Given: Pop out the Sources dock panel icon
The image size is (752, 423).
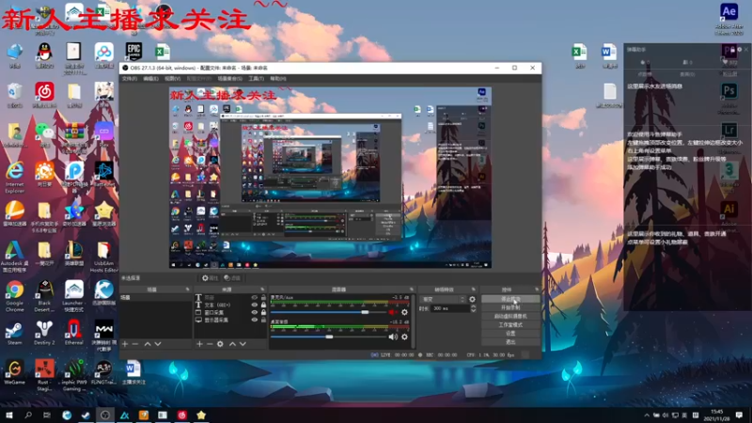Looking at the screenshot, I should coord(262,290).
